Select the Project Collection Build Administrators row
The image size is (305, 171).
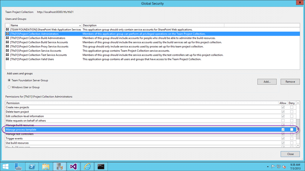coord(152,38)
